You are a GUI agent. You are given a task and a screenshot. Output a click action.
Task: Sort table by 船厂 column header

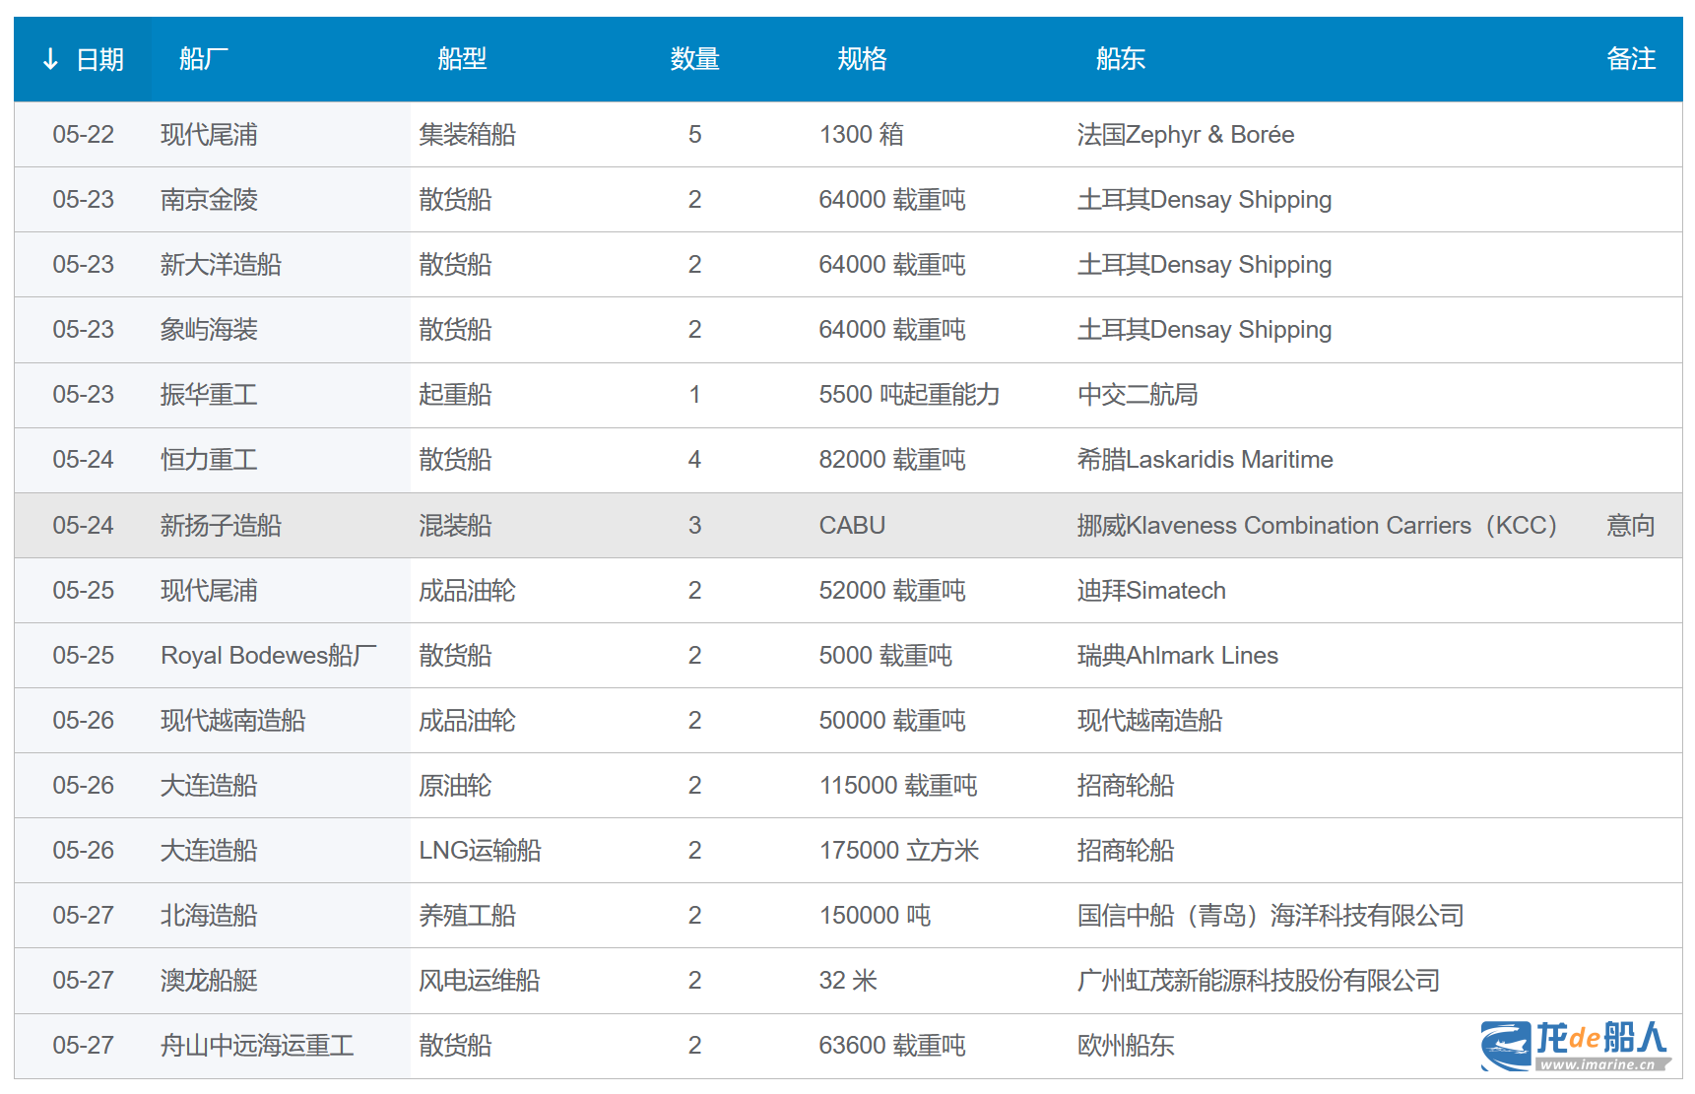pos(204,60)
